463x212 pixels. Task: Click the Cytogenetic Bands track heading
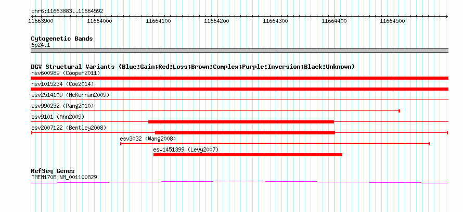62,39
